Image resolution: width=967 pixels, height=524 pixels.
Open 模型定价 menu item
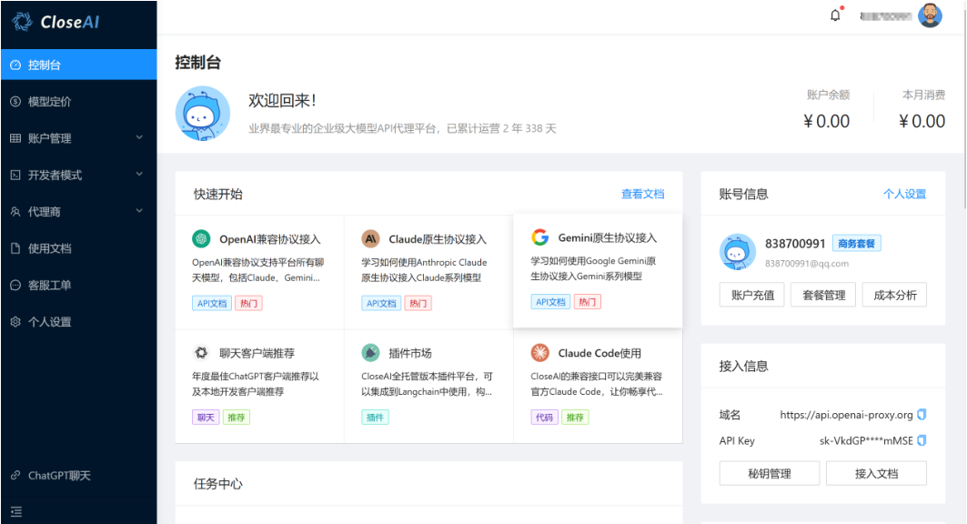tap(79, 102)
